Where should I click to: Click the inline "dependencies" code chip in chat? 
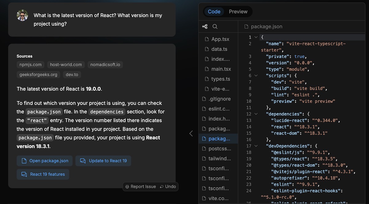[x=107, y=112]
